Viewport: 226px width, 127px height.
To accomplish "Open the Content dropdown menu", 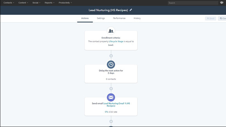I will click(23, 3).
